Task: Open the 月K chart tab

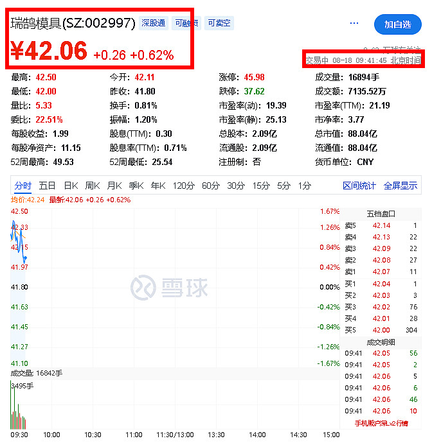Action: click(114, 186)
